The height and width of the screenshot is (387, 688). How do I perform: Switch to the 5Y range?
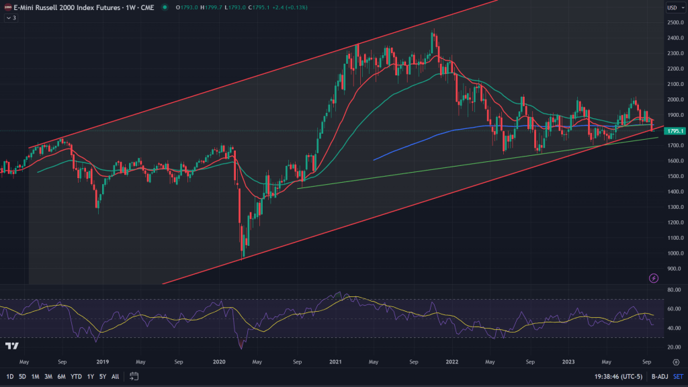coord(103,376)
